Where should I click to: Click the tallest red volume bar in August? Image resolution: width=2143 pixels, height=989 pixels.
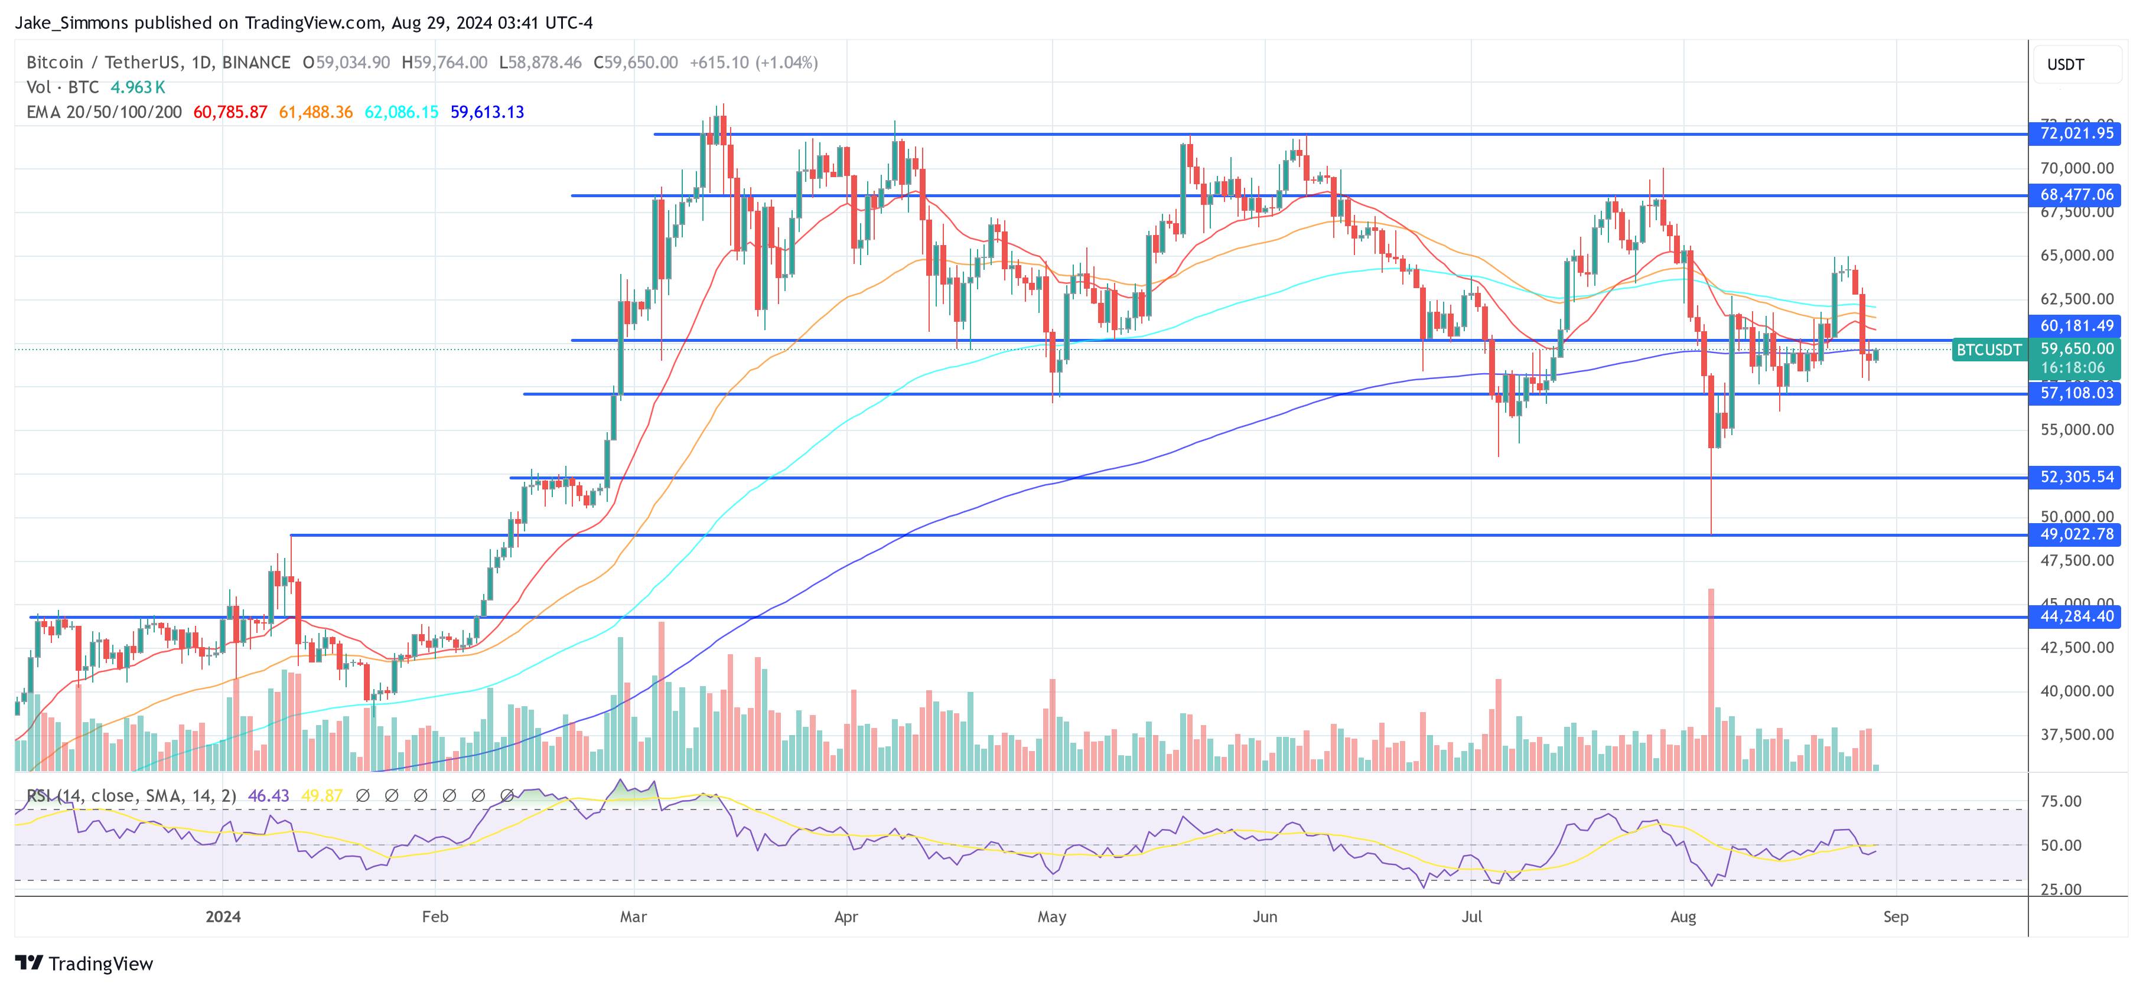pyautogui.click(x=1711, y=680)
